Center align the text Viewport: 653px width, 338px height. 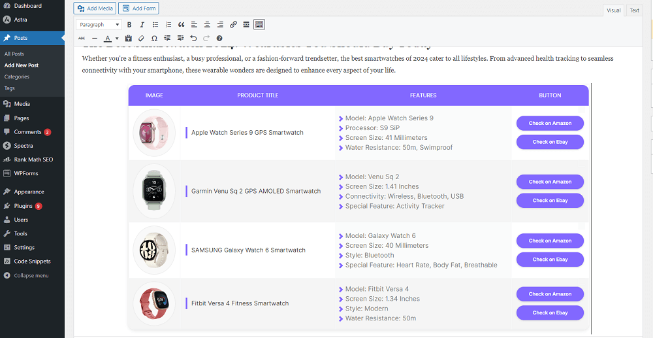tap(207, 25)
